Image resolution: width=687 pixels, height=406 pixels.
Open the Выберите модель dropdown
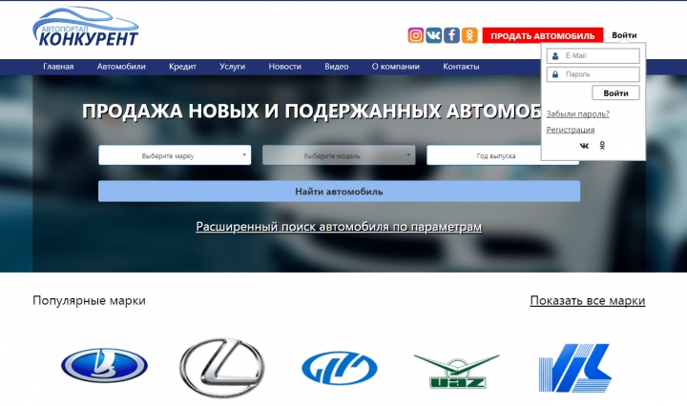339,155
